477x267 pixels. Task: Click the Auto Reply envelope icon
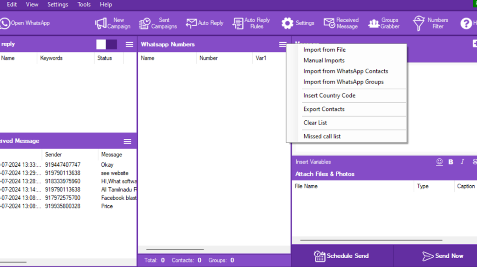point(191,23)
